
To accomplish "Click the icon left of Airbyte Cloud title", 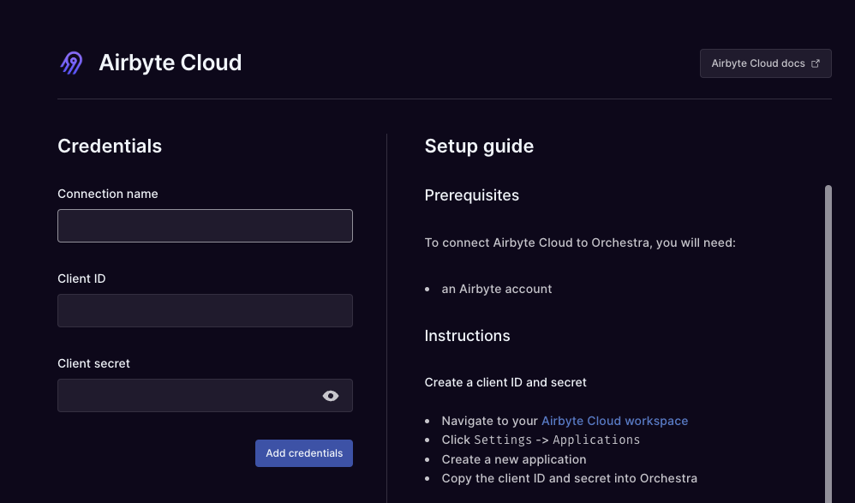I will pos(72,62).
